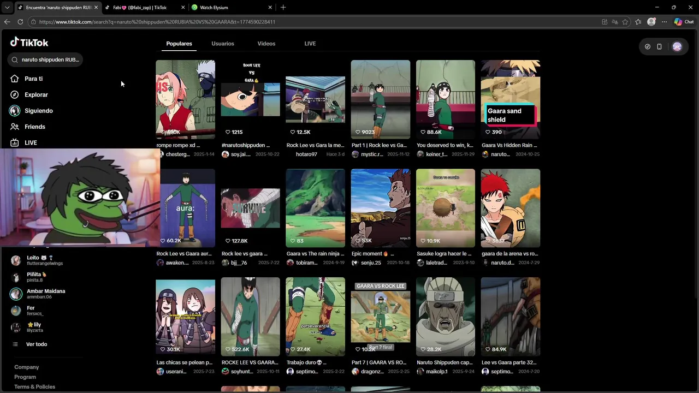
Task: Close the Encuentra 'naruto shippuden' tab
Action: (x=96, y=8)
